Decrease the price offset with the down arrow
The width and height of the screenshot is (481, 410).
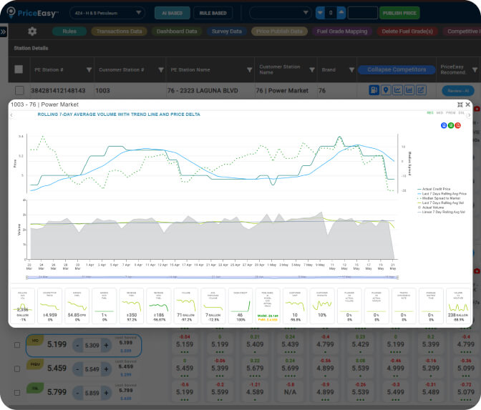coord(320,13)
